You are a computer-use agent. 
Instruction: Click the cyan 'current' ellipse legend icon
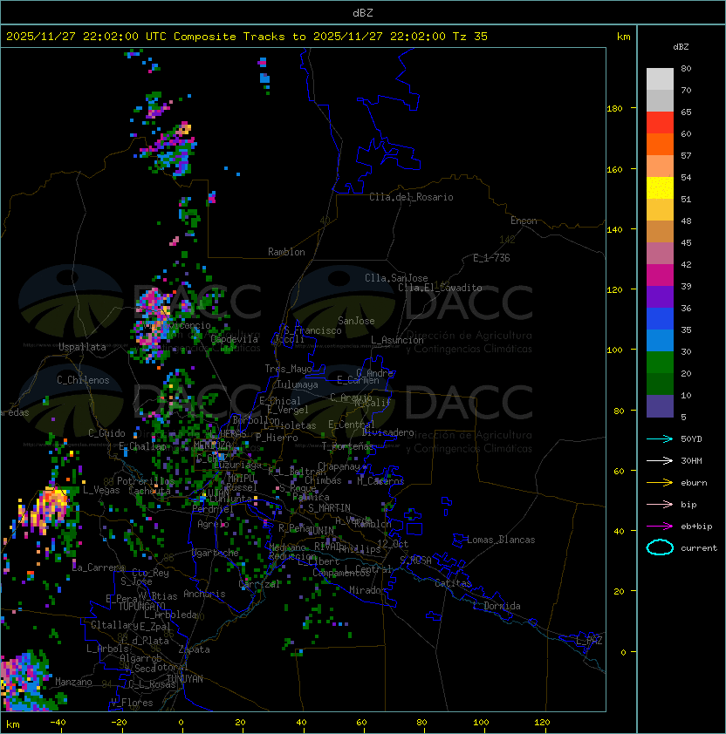[660, 547]
